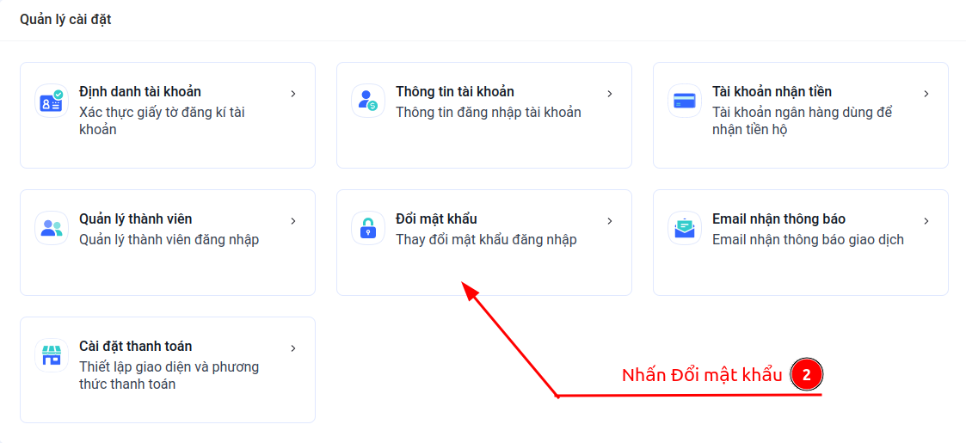Click text 'Thiết lập giao diện và phương thức thanh toán'
This screenshot has height=443, width=966.
169,376
